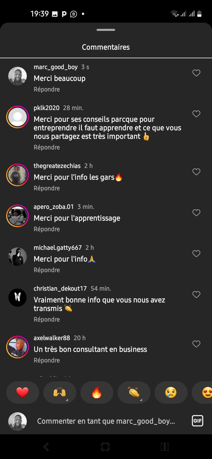View pklk2020's profile picture story
This screenshot has height=459, width=212.
click(17, 117)
